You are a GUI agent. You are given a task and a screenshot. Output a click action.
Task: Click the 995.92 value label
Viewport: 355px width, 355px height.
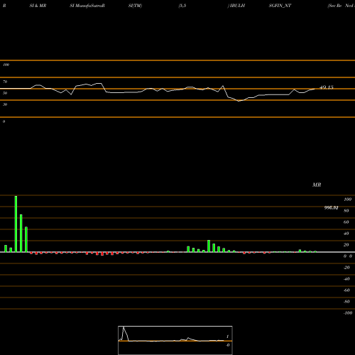[x=331, y=208]
